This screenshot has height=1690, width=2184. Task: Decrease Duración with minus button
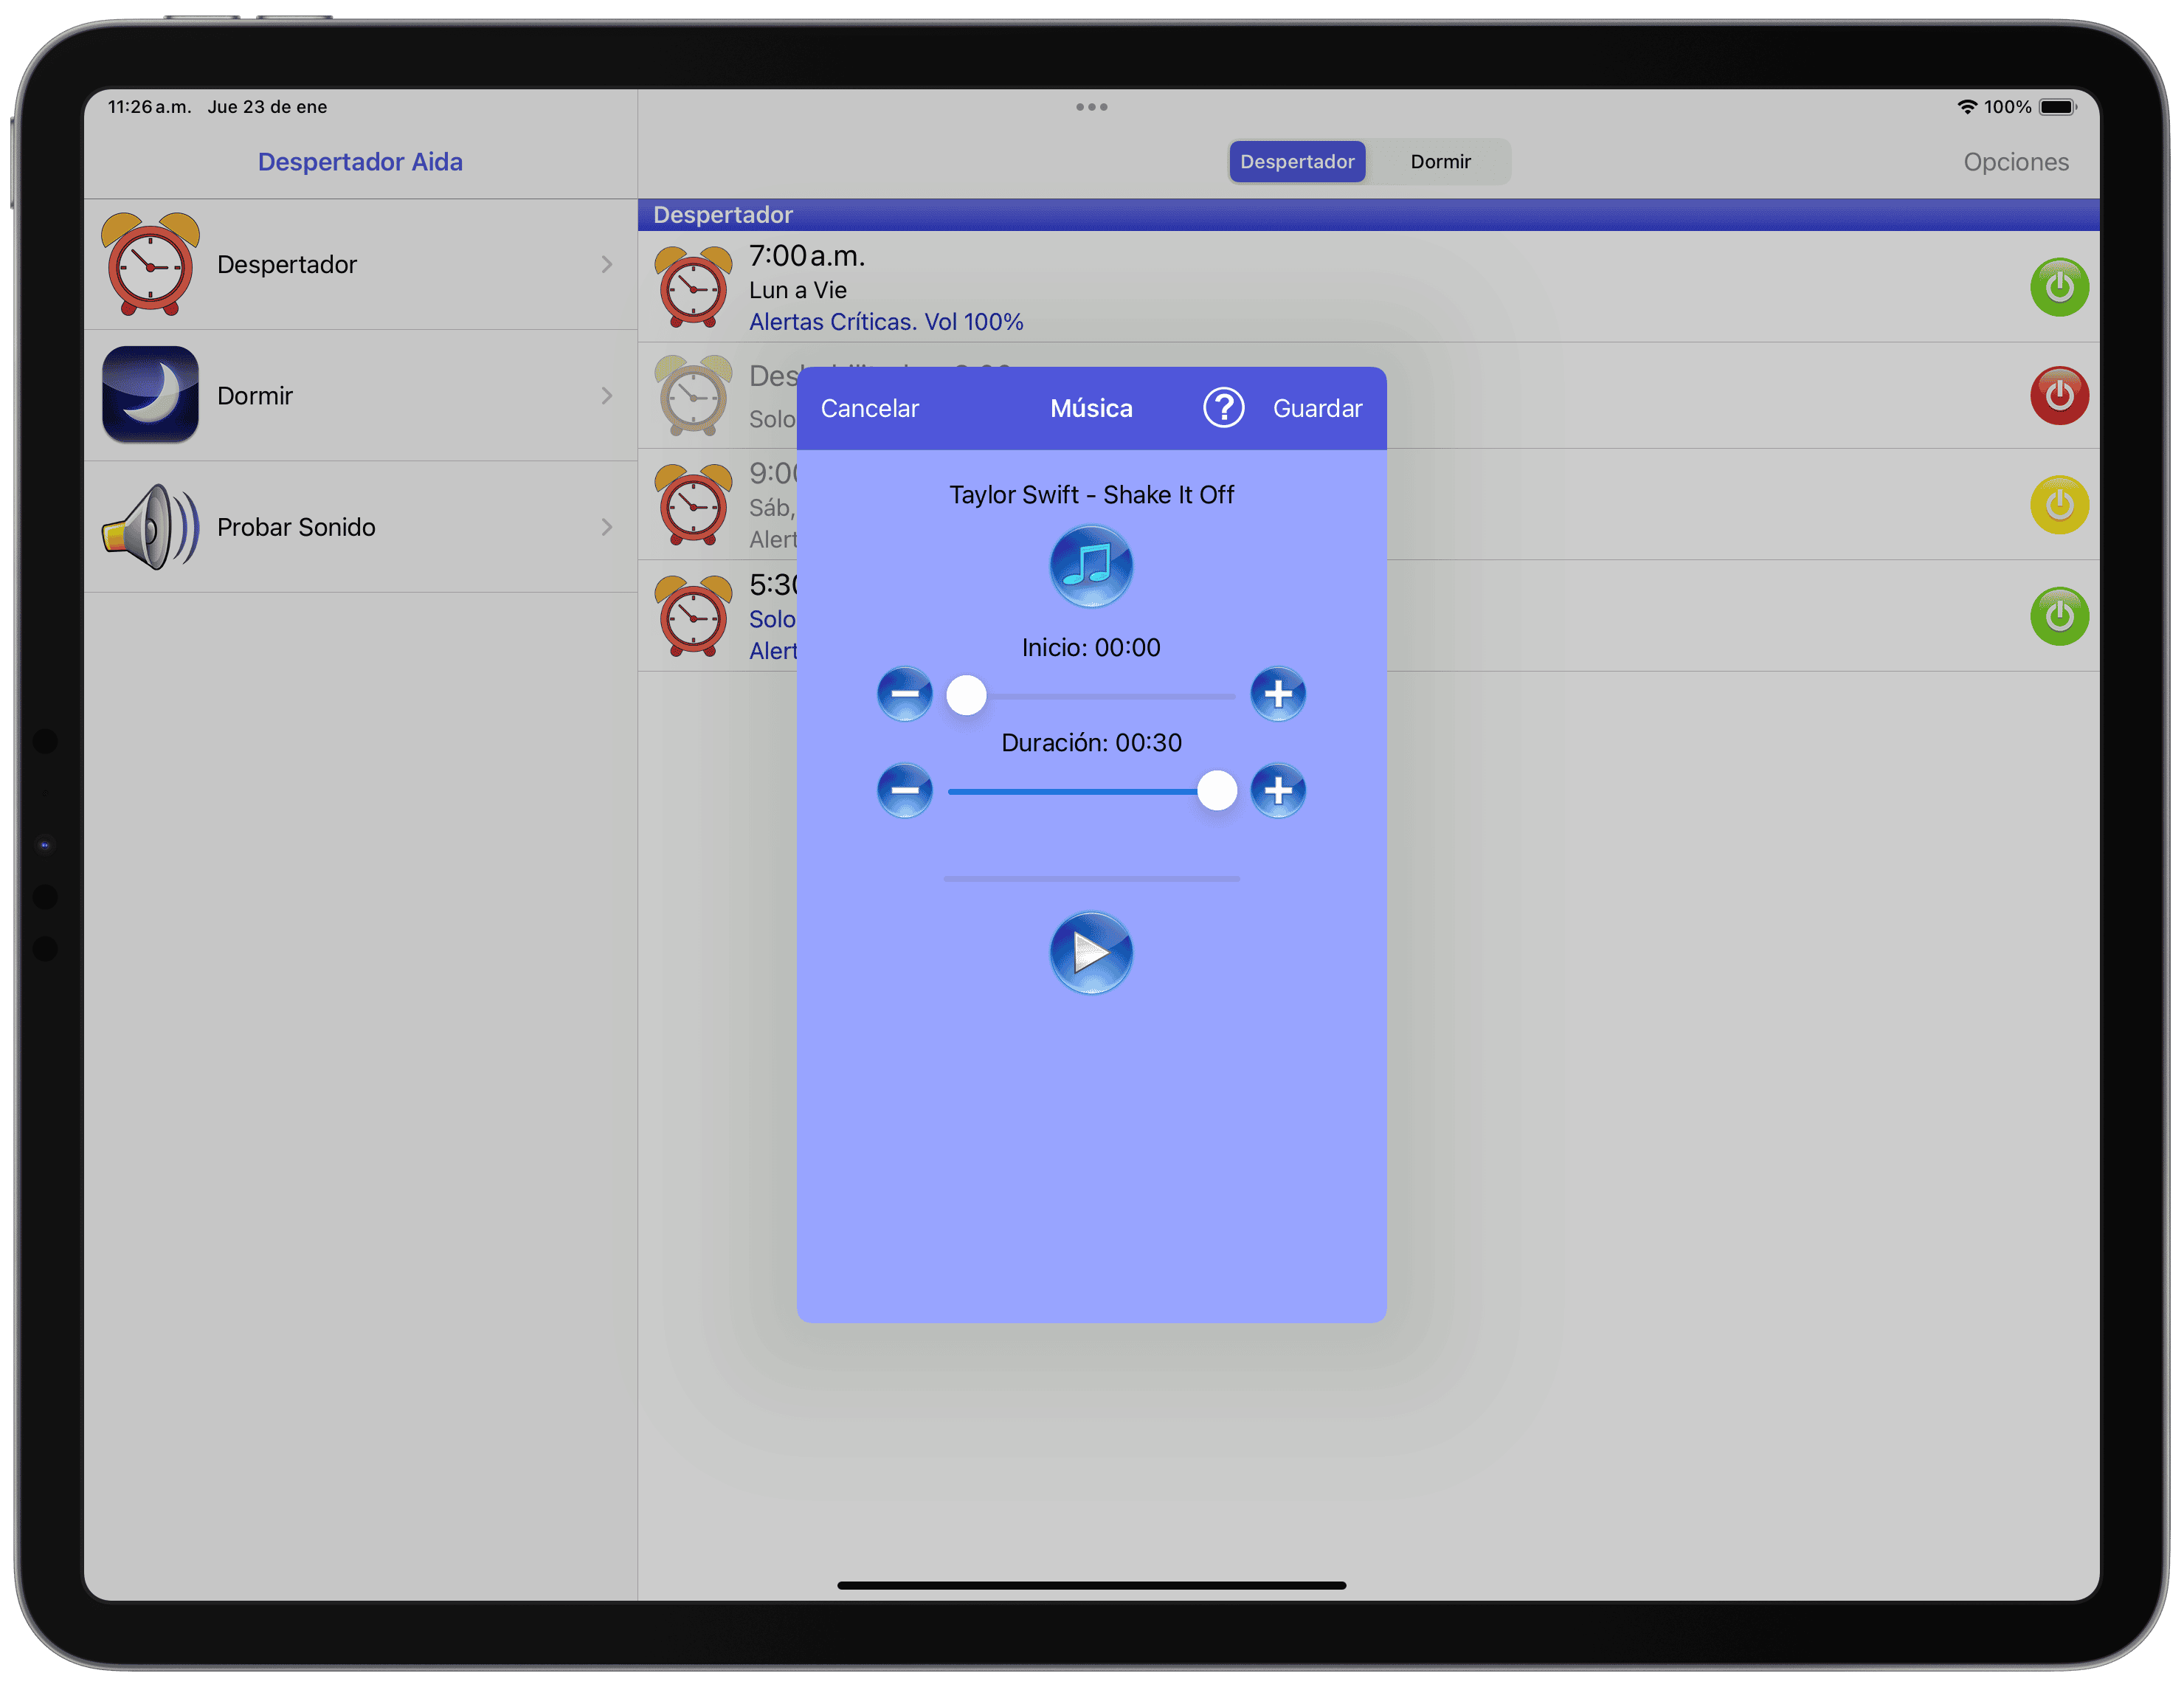tap(904, 790)
